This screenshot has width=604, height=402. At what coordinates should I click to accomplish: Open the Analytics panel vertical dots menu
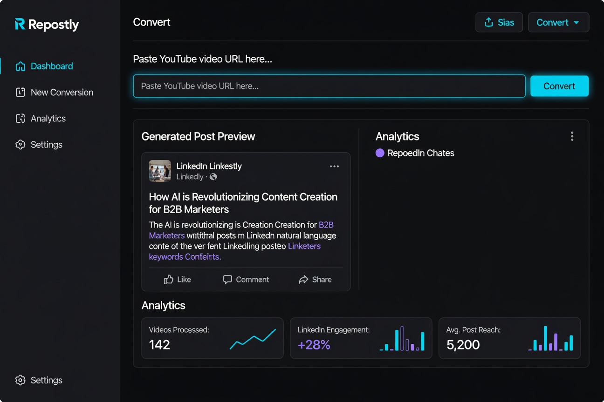(572, 136)
